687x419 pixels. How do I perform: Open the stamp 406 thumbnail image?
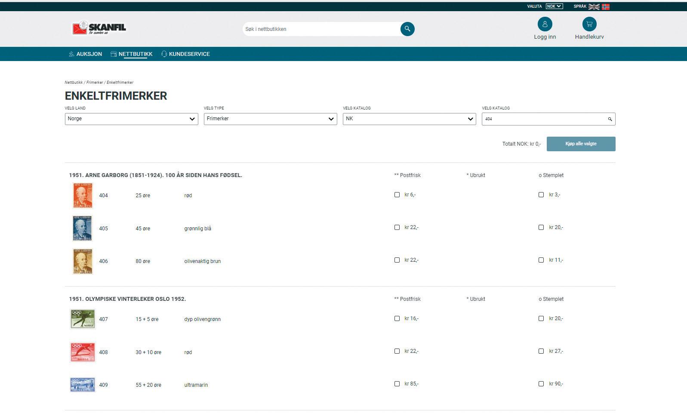click(82, 261)
